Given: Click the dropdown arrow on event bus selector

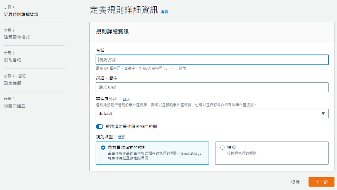Looking at the screenshot, I should click(323, 113).
